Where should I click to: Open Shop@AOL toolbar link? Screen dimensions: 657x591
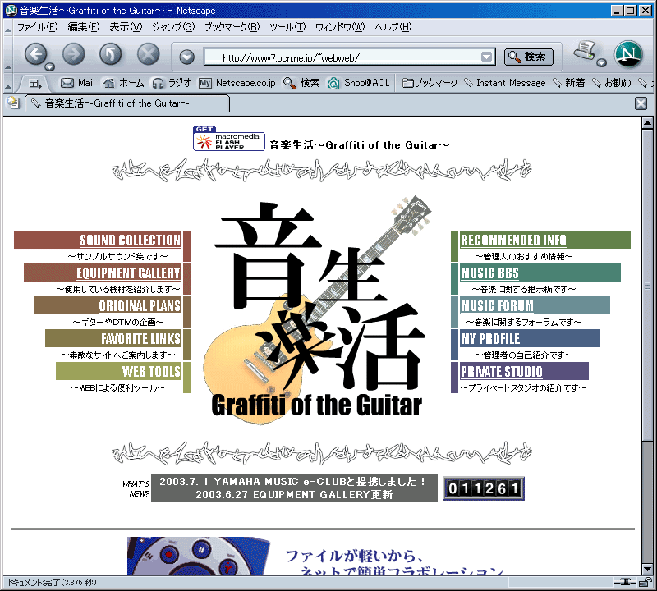click(x=359, y=83)
